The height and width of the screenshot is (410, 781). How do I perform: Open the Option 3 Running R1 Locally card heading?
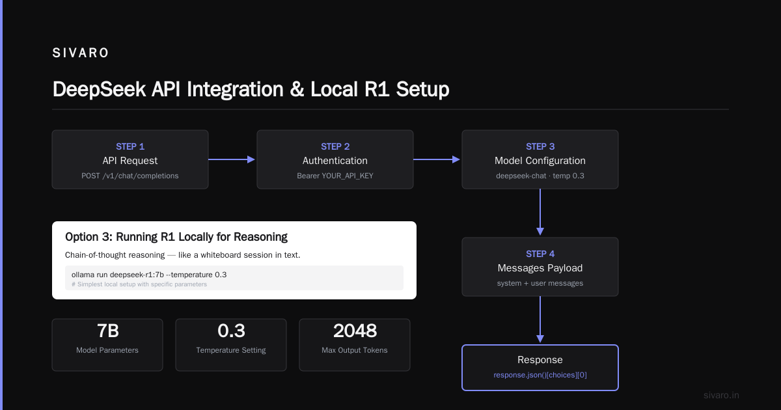pyautogui.click(x=176, y=237)
